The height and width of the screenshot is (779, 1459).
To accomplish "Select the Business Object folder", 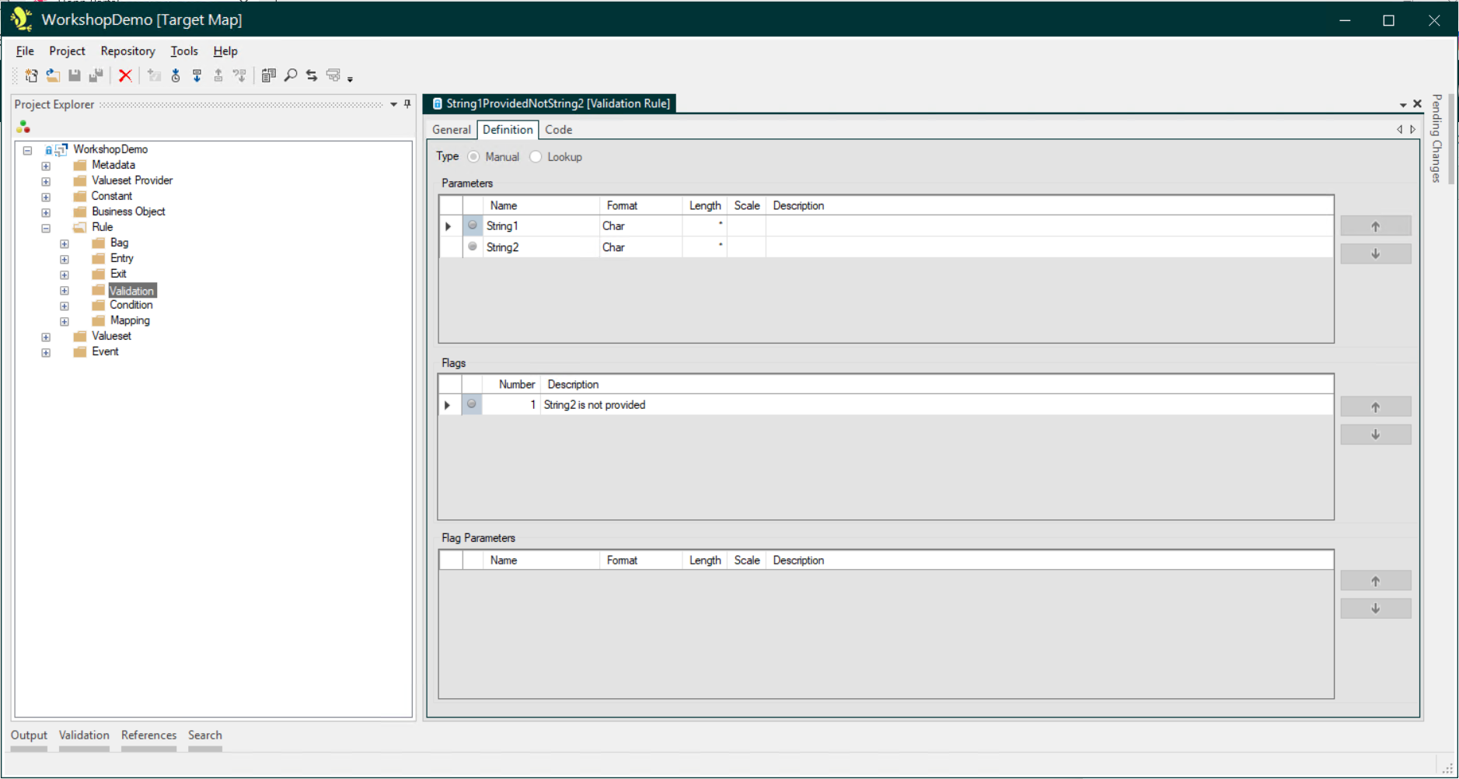I will pos(128,211).
